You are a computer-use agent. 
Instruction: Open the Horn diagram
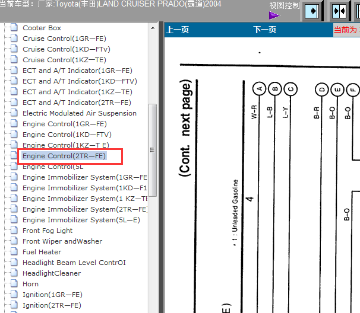click(x=30, y=284)
